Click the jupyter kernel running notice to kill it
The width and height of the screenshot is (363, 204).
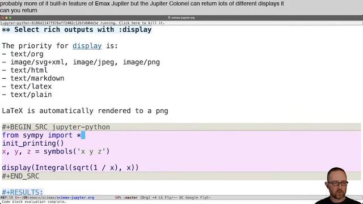82,23
